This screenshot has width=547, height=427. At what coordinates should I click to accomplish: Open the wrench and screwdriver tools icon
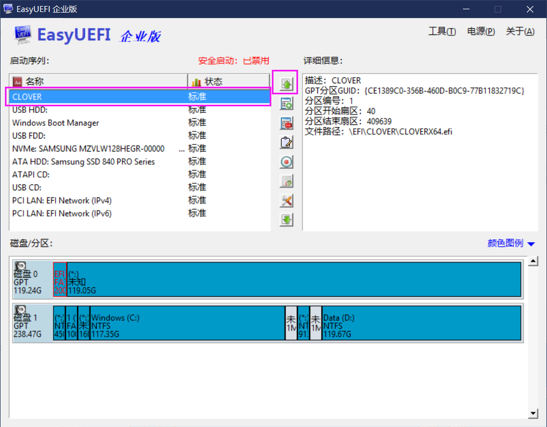(x=286, y=201)
